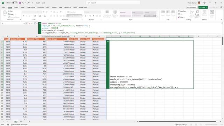Click the Percent Style icon

coord(90,16)
